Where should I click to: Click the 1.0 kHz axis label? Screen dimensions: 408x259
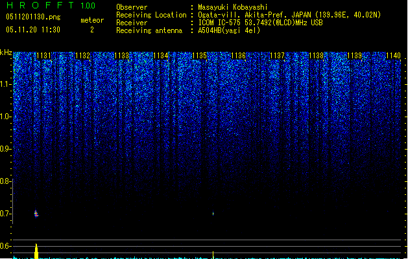[5, 117]
